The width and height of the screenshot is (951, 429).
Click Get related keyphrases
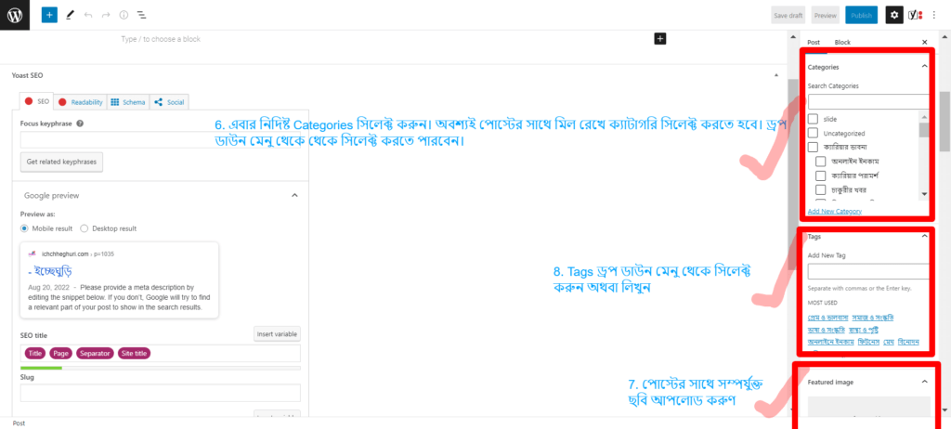click(x=62, y=162)
